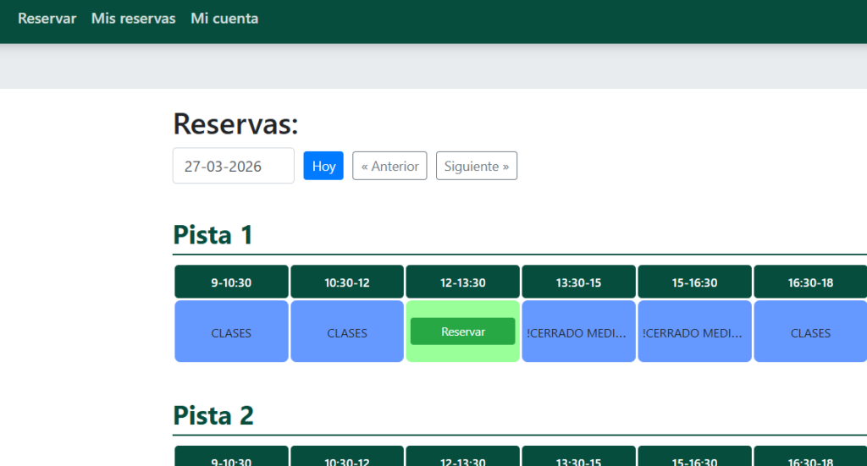Click the CLASES slot under 16:30-18
Screen dimensions: 867x466
809,332
